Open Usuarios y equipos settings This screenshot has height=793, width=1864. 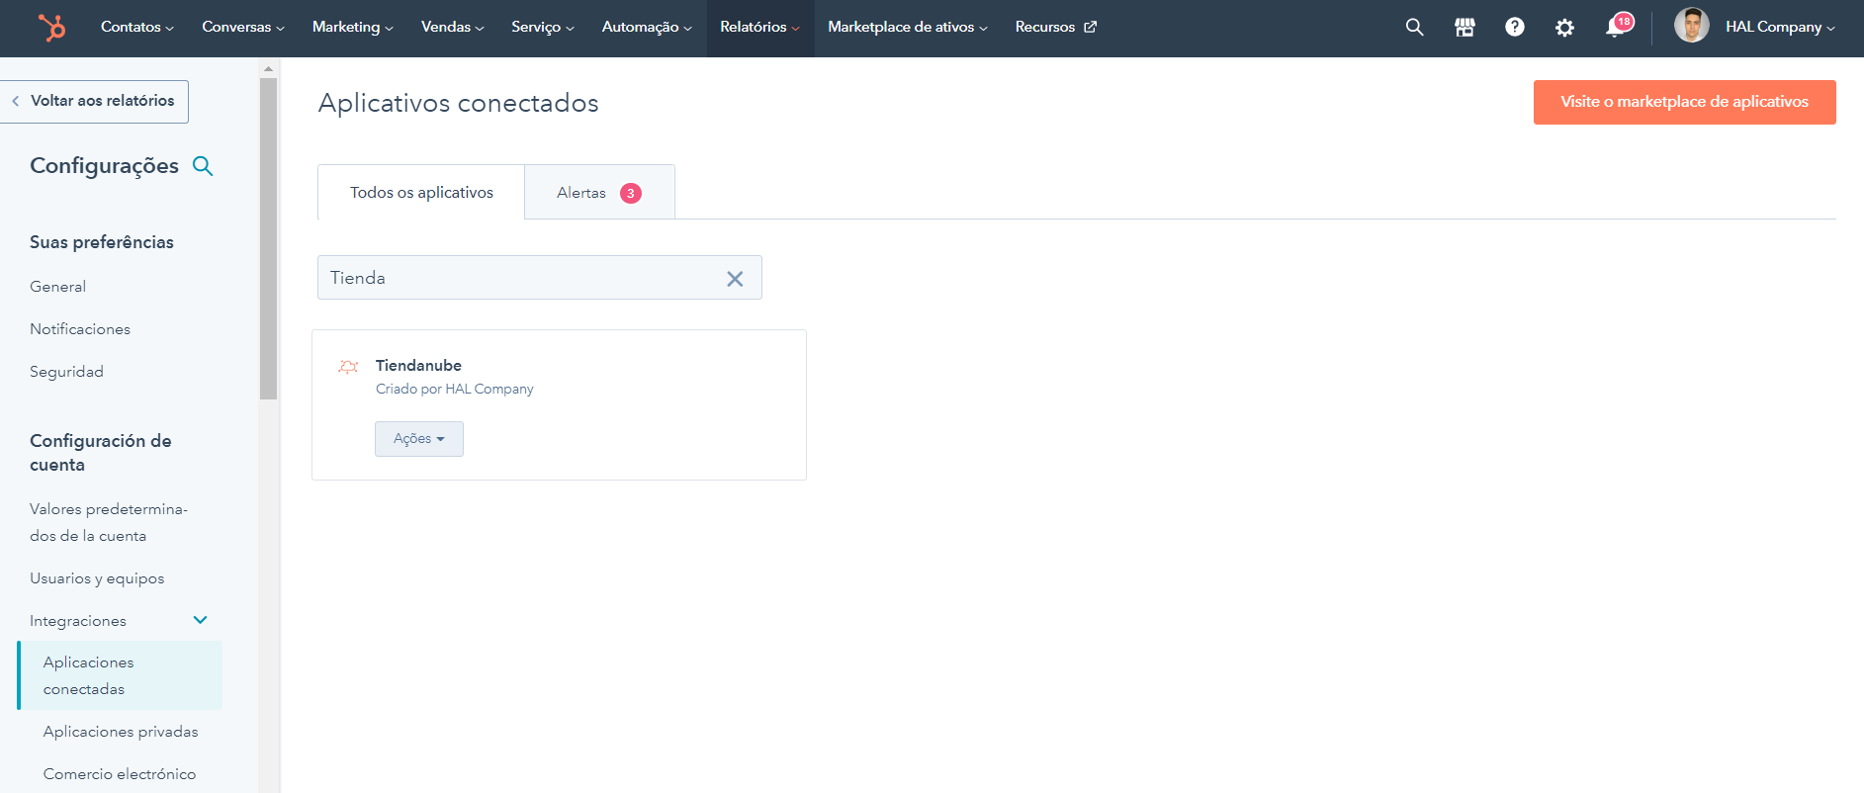point(97,578)
